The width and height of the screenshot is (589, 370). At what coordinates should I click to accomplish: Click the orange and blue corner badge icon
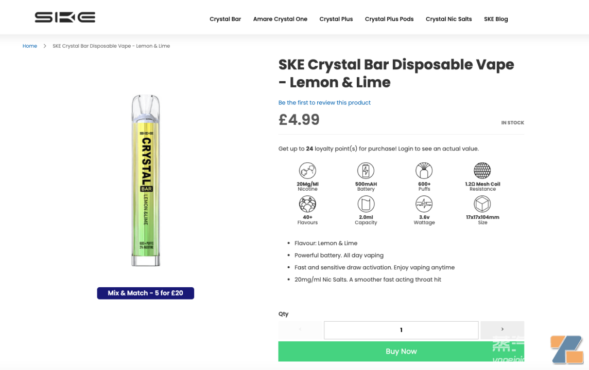567,349
